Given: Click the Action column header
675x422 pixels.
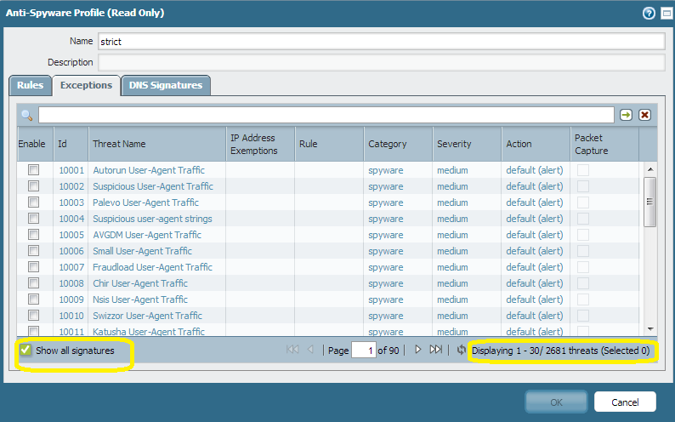Looking at the screenshot, I should (536, 144).
